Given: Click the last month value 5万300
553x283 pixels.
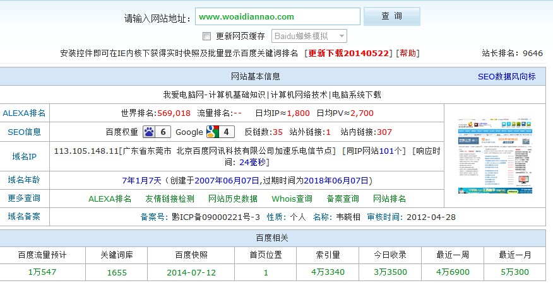Looking at the screenshot, I should [515, 272].
